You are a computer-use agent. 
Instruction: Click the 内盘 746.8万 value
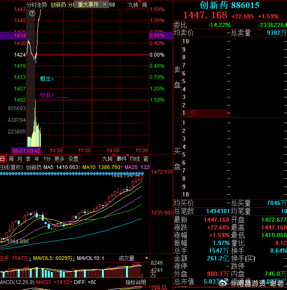click(276, 274)
